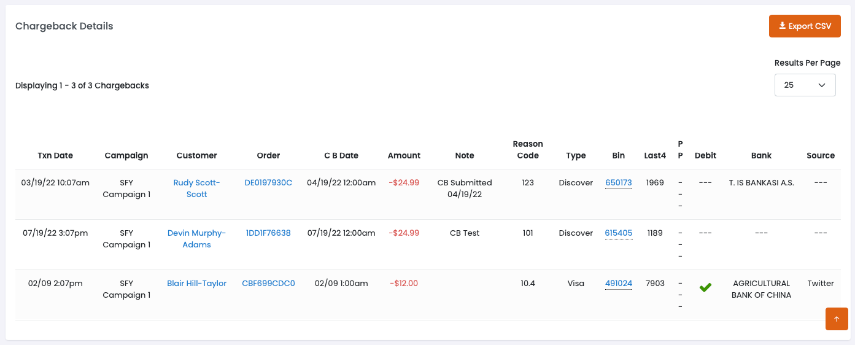Click the Source column header
This screenshot has width=855, height=345.
[x=821, y=156]
